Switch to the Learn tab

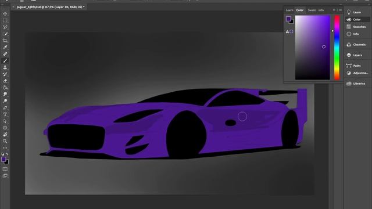point(289,10)
